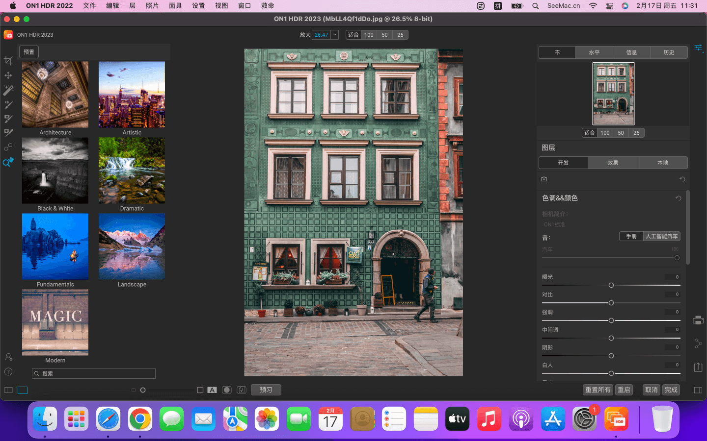Click the 完成 button
Image resolution: width=707 pixels, height=441 pixels.
(x=671, y=390)
